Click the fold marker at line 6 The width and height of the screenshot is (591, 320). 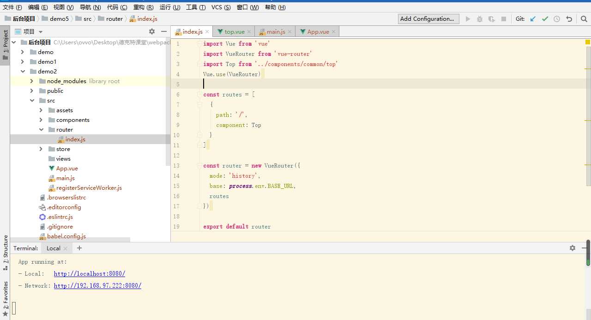(x=199, y=95)
